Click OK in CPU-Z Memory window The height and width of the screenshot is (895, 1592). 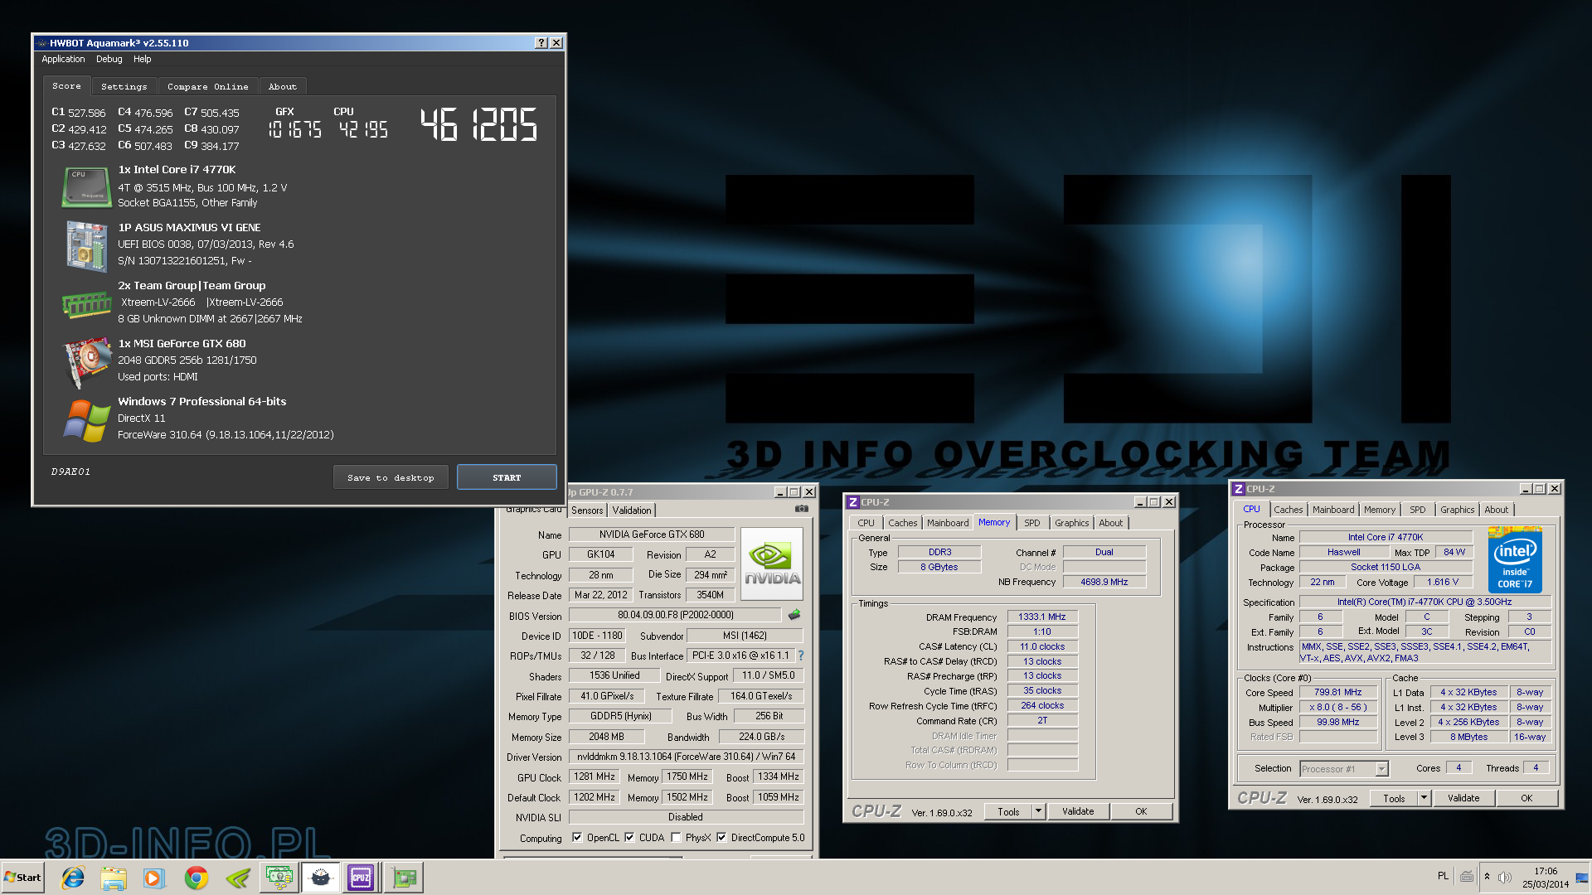(x=1141, y=811)
